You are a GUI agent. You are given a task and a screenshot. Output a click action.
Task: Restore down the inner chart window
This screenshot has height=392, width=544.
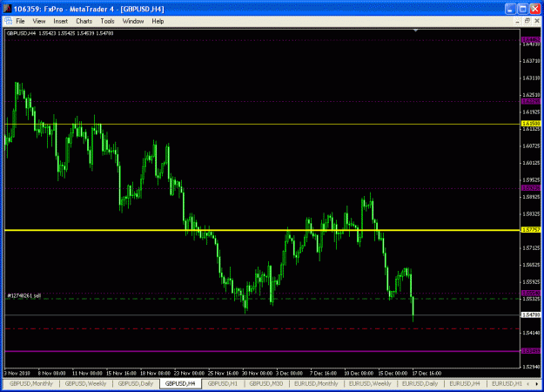click(x=527, y=21)
